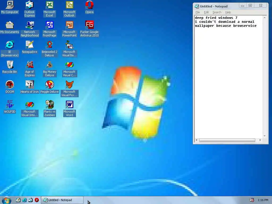This screenshot has height=204, width=272.
Task: Launch Notepad++ from quick launch bar
Action: coord(18,200)
